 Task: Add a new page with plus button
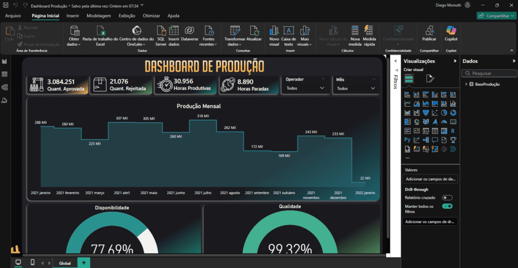click(83, 263)
